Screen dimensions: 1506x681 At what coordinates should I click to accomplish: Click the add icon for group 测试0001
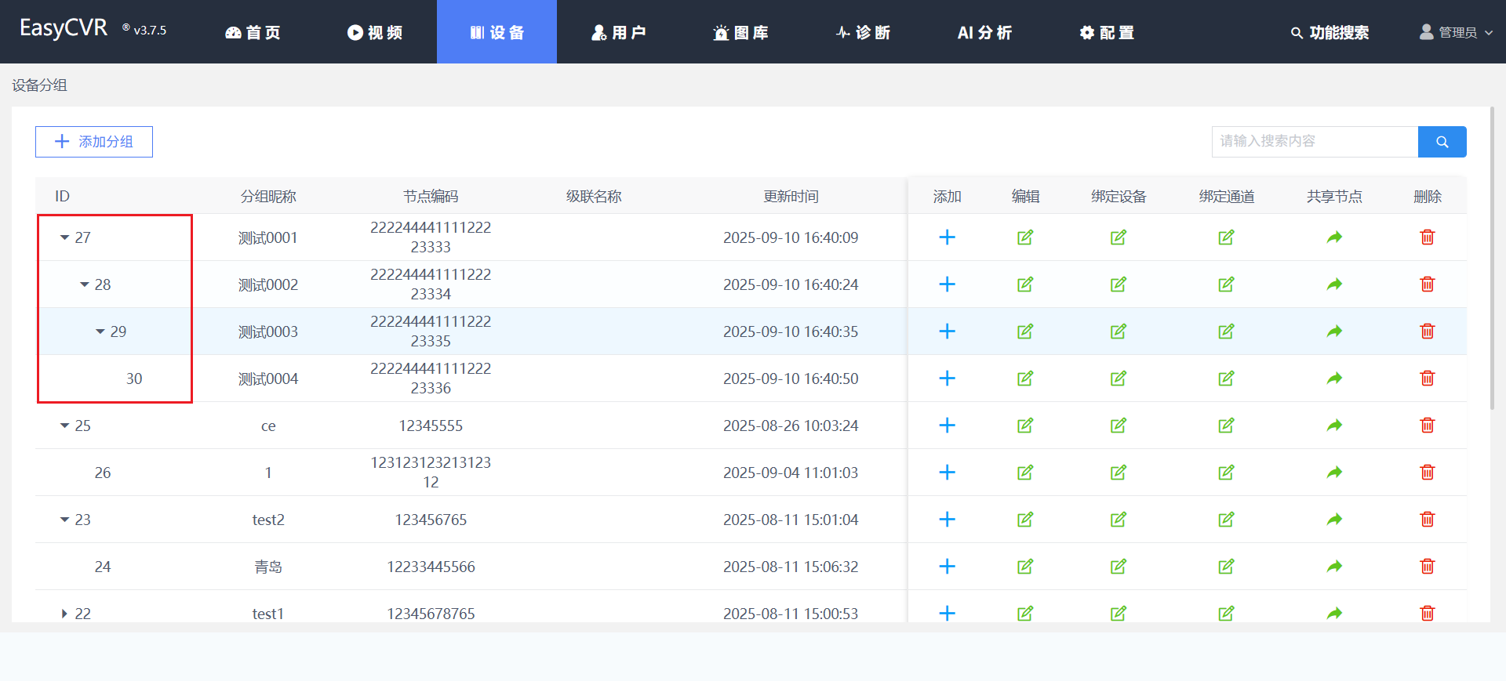947,237
